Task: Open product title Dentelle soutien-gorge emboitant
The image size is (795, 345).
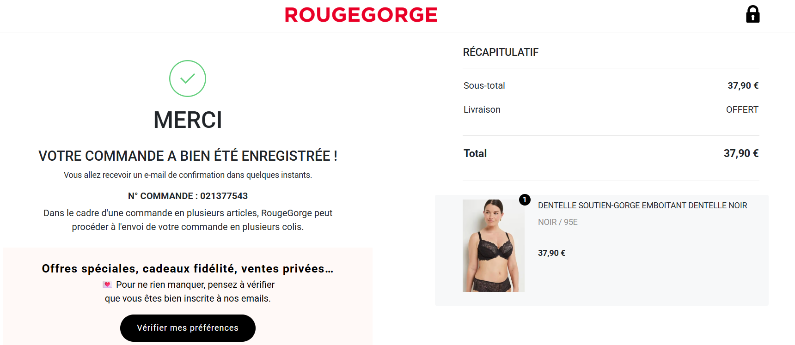Action: (x=642, y=206)
